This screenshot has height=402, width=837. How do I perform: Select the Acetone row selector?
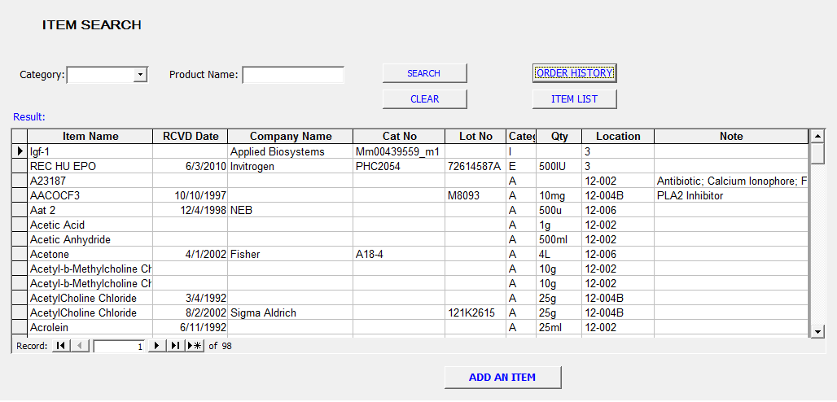pyautogui.click(x=20, y=254)
